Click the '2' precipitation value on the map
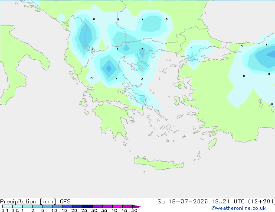This screenshot has width=275, height=212. tap(142, 49)
